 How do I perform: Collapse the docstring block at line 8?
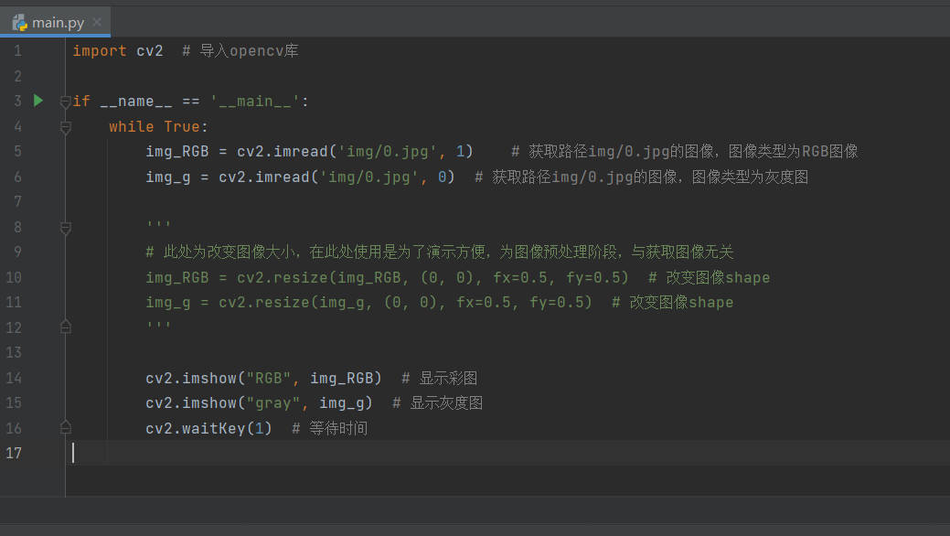pyautogui.click(x=64, y=227)
